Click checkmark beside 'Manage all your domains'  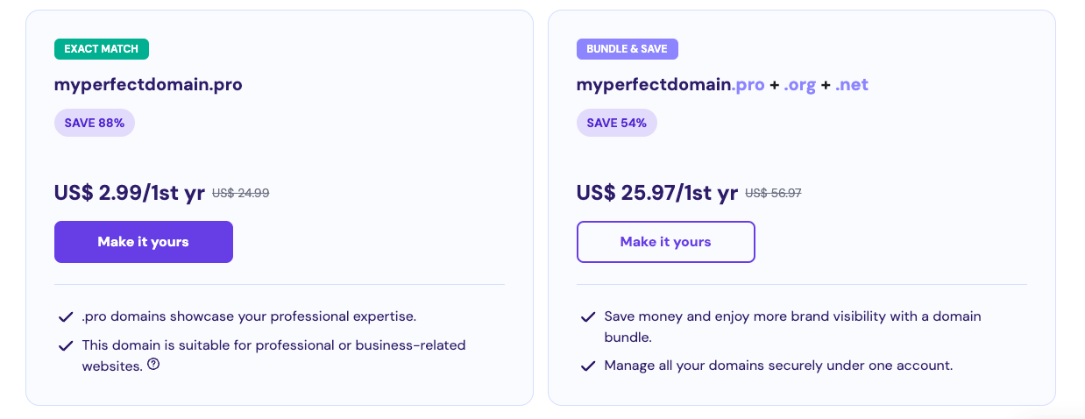[x=588, y=366]
